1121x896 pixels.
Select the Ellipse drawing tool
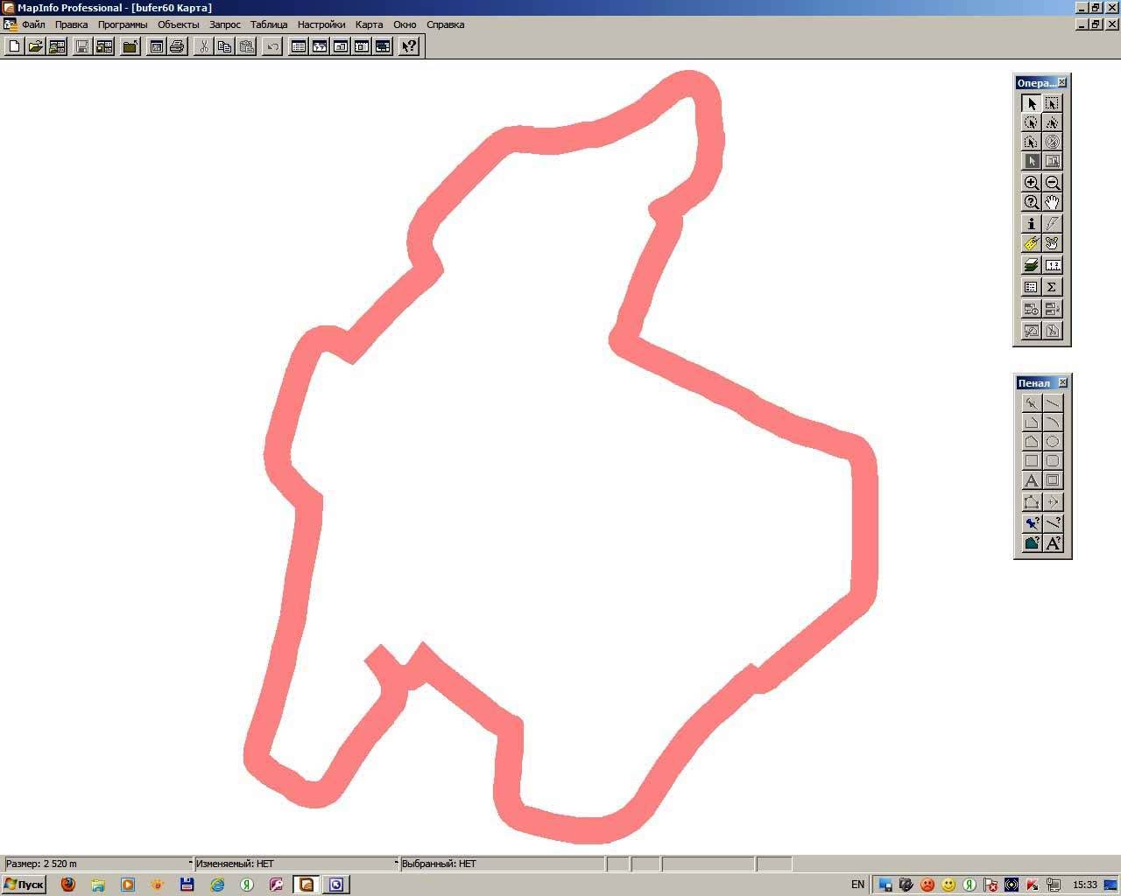tap(1053, 442)
